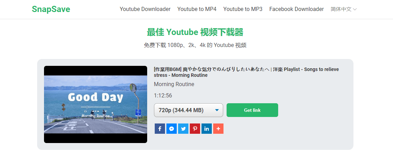393x154 pixels.
Task: Open the Facebook Downloader page
Action: tap(296, 9)
